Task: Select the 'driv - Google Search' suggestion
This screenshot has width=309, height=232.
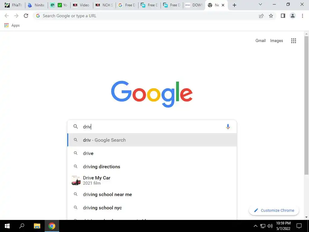Action: click(x=152, y=140)
